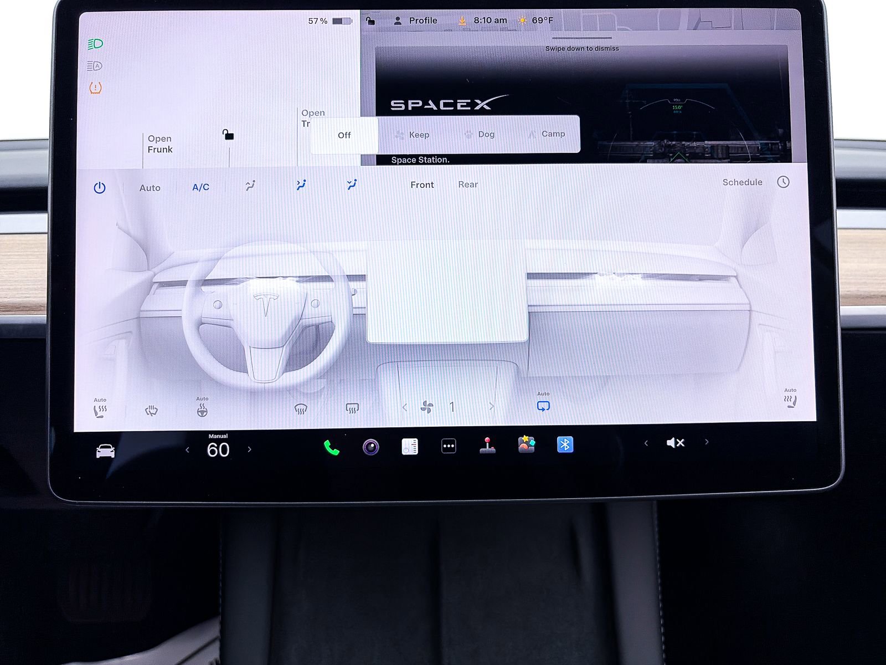Screen dimensions: 886x665
Task: Open the Dashcam camera icon
Action: point(370,446)
